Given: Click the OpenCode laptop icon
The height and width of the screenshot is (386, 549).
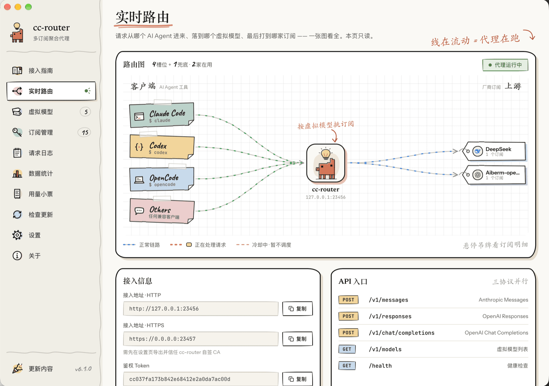Looking at the screenshot, I should pos(139,180).
